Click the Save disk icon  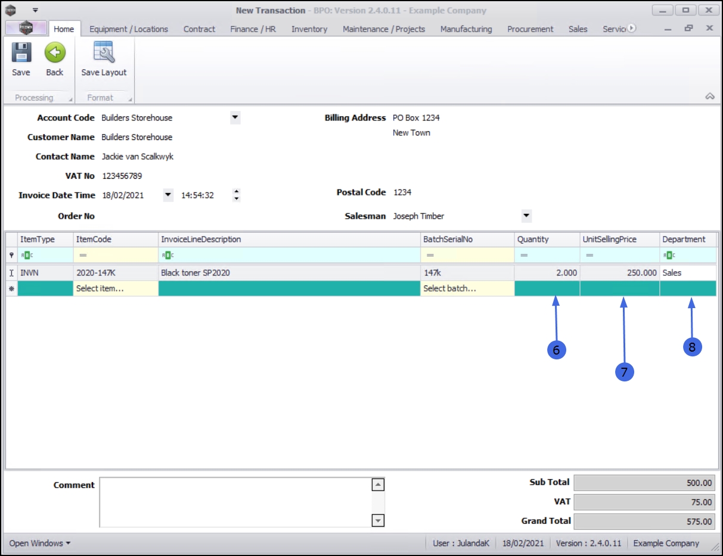point(21,54)
